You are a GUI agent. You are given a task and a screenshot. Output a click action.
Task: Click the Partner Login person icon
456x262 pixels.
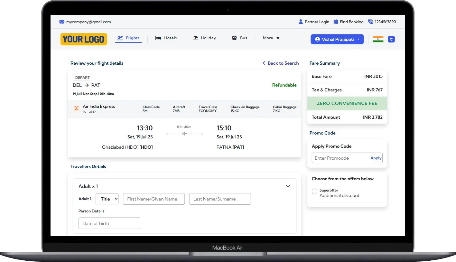point(301,22)
